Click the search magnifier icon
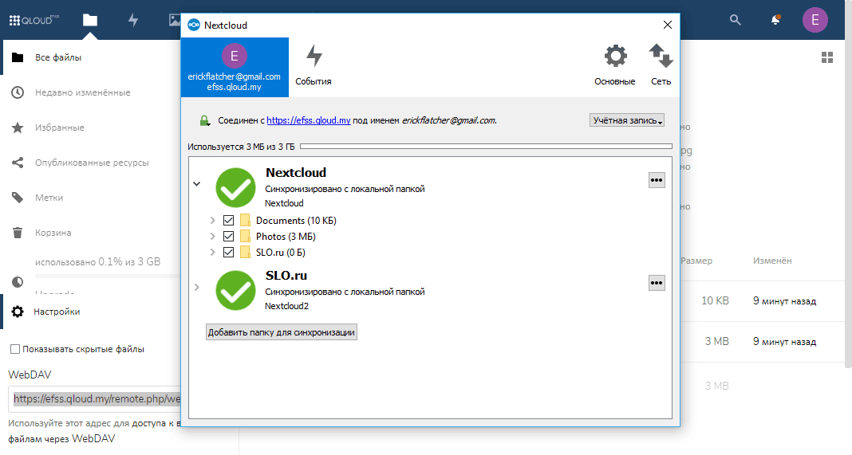852x455 pixels. click(736, 20)
